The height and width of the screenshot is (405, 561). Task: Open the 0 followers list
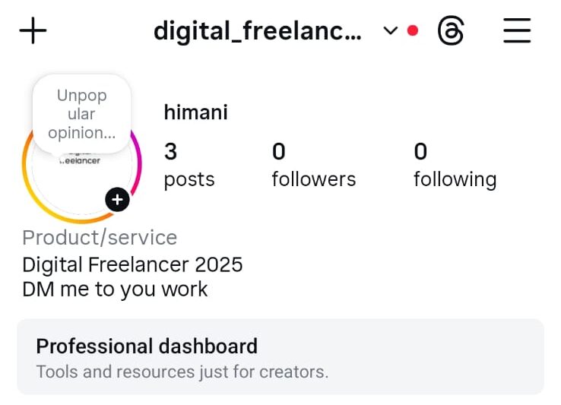pos(313,166)
